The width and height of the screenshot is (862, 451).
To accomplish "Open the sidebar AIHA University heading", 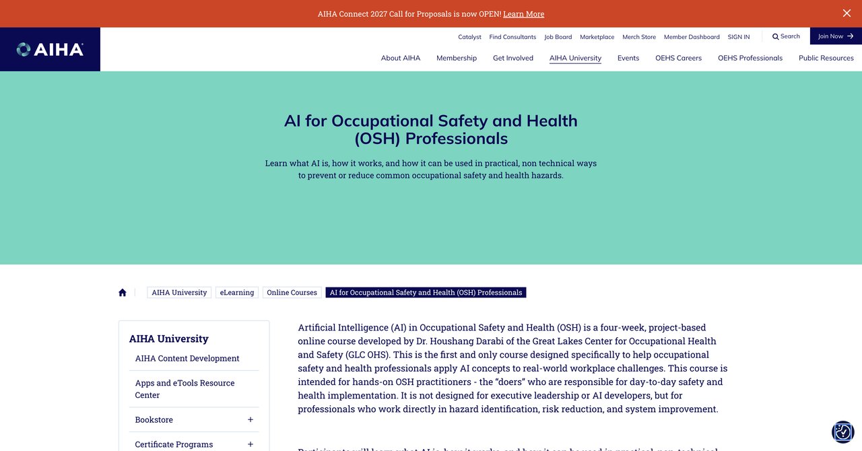I will (x=169, y=339).
